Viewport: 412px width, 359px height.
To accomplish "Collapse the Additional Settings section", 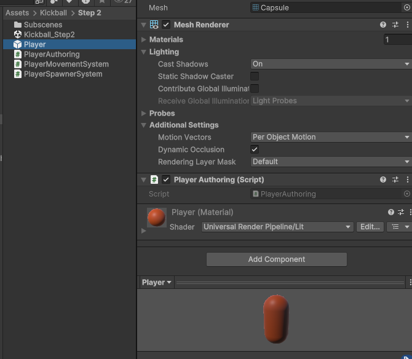I will [x=143, y=125].
